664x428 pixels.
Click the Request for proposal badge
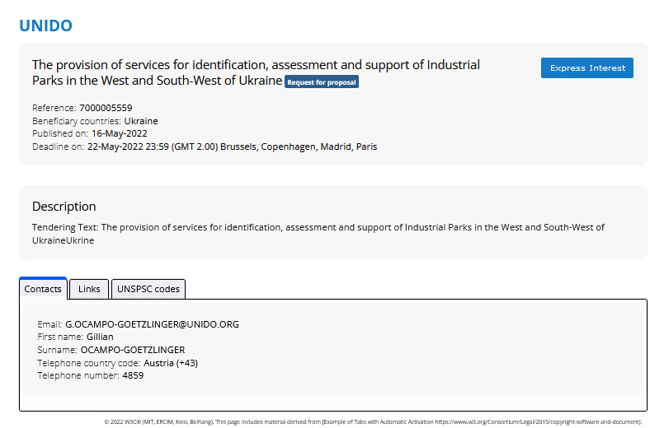[x=322, y=82]
